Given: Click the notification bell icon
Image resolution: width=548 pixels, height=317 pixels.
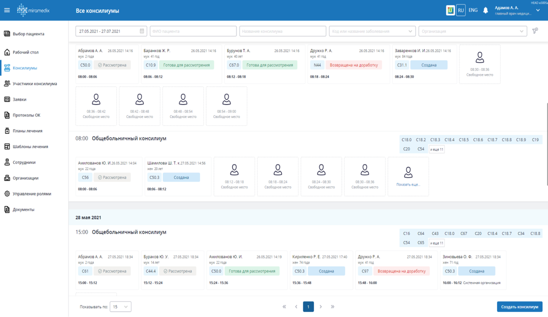Looking at the screenshot, I should pos(485,10).
